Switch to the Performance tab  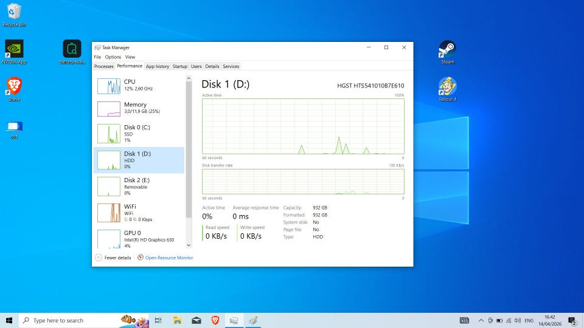pyautogui.click(x=129, y=66)
